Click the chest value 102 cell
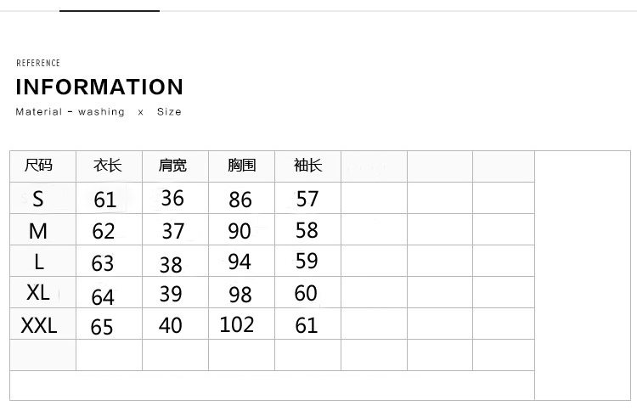 [237, 324]
